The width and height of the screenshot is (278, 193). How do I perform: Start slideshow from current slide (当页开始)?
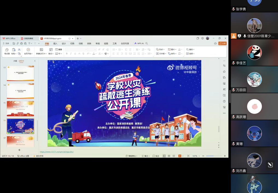28,51
